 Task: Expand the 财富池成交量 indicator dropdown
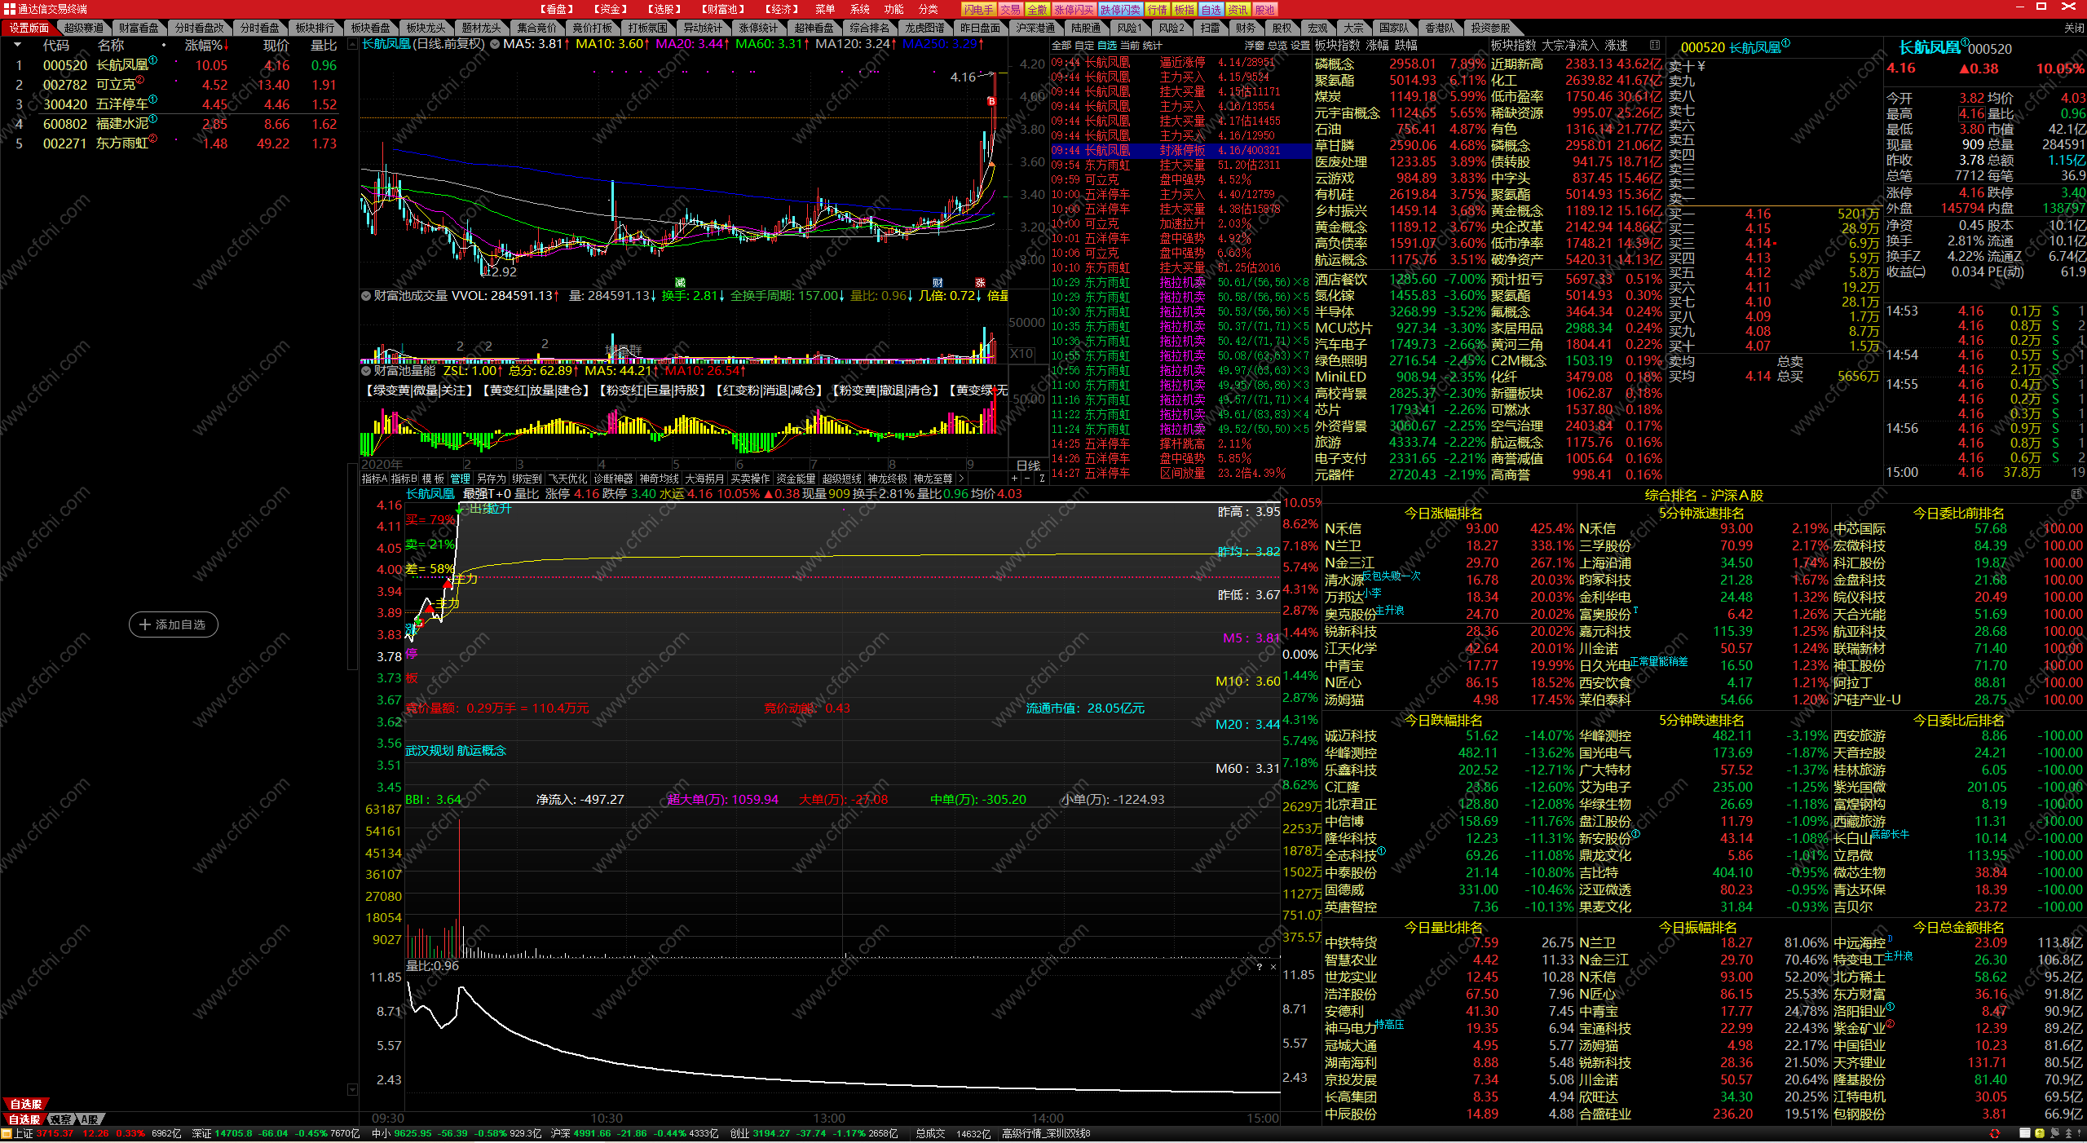tap(366, 296)
